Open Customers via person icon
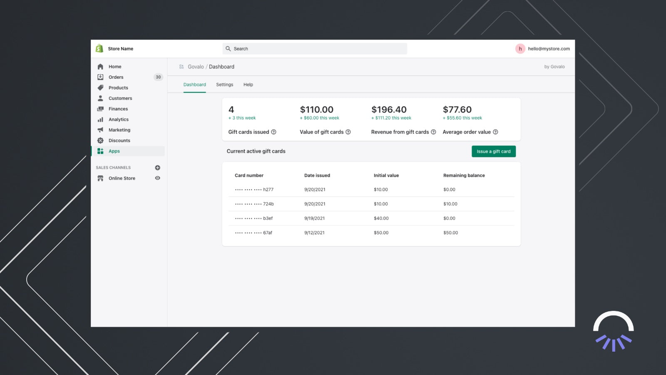The height and width of the screenshot is (375, 666). coord(100,98)
